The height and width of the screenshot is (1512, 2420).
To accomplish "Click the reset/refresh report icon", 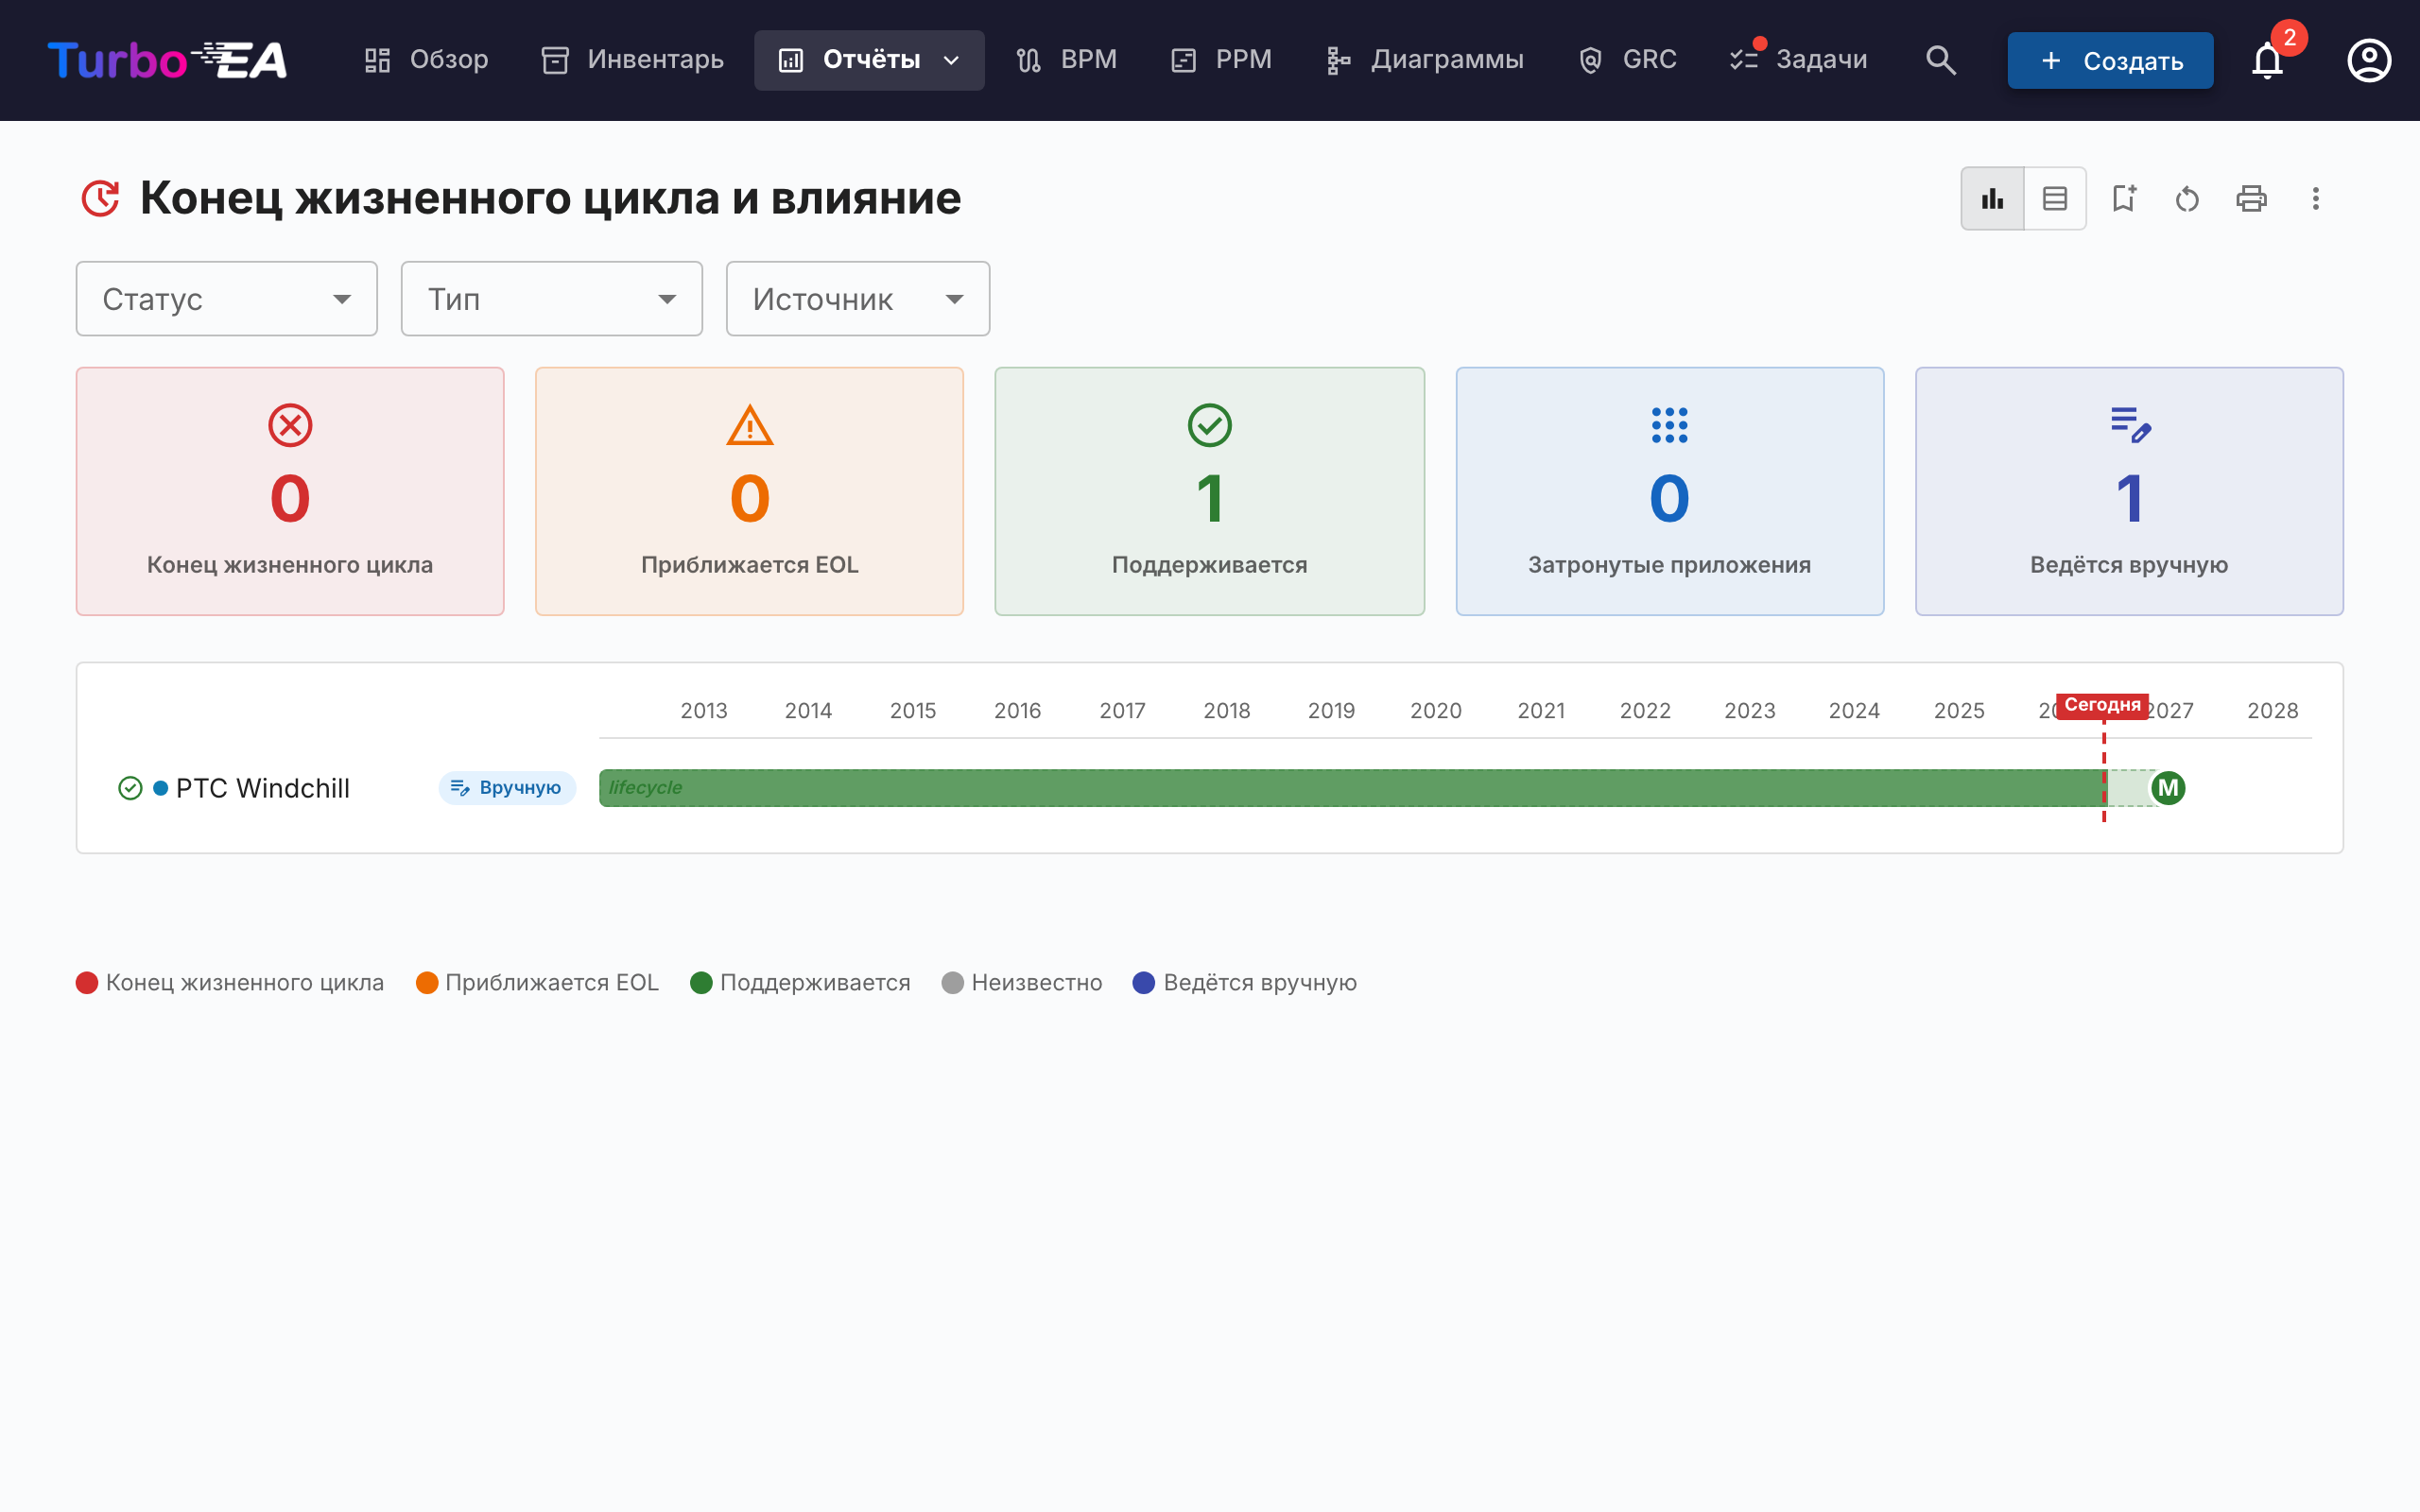I will click(2187, 198).
